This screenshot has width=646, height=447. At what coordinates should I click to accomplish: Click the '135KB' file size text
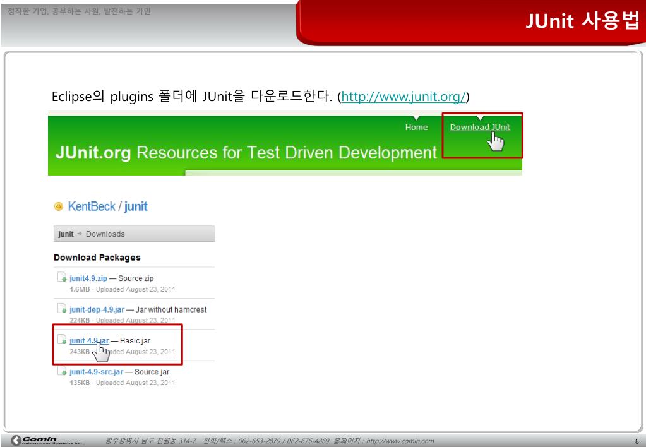tap(80, 383)
